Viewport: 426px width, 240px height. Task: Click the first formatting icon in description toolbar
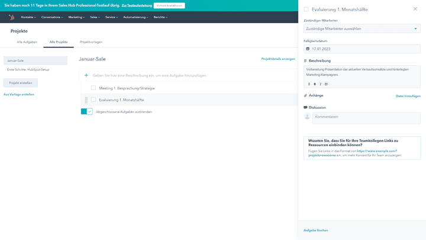coord(309,84)
